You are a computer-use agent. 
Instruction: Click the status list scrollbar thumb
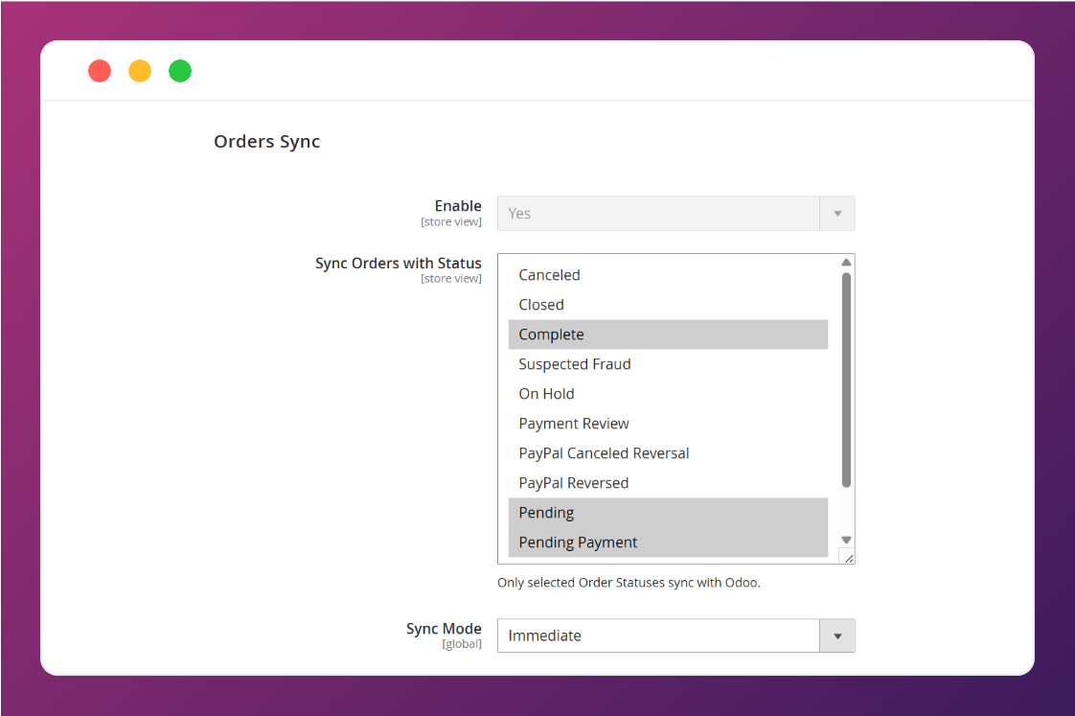pyautogui.click(x=846, y=380)
